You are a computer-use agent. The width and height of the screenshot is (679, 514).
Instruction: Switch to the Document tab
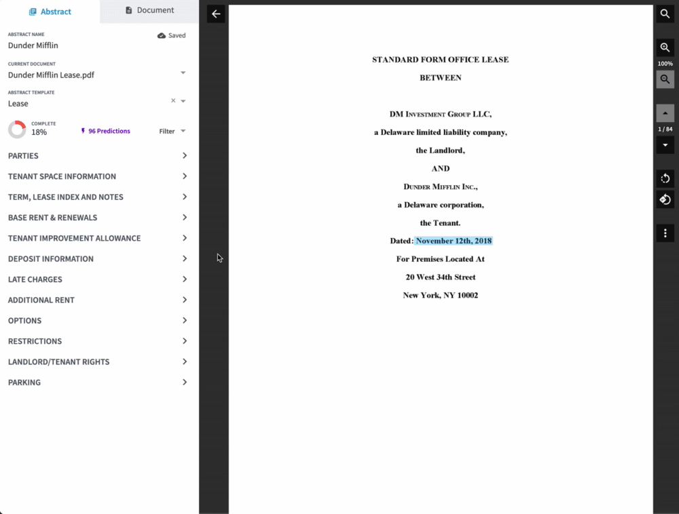pyautogui.click(x=149, y=10)
